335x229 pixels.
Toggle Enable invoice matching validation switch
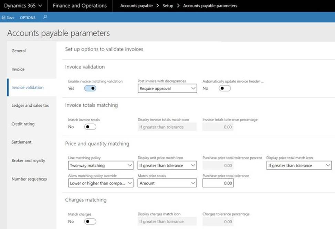coord(90,89)
